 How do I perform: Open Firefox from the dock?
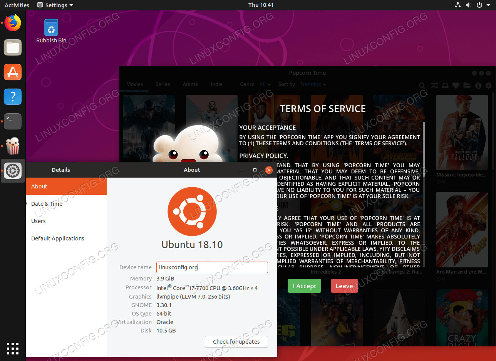(x=13, y=23)
